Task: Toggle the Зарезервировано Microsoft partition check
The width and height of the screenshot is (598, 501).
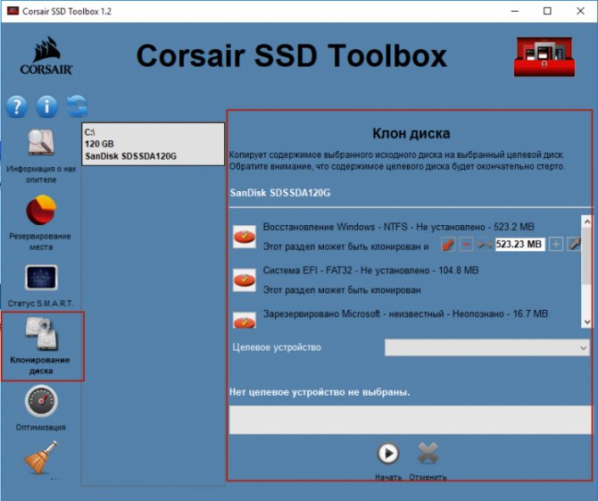Action: coord(245,321)
